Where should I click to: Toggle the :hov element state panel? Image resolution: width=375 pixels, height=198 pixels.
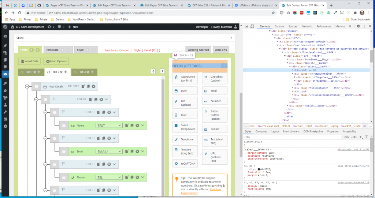pos(346,137)
